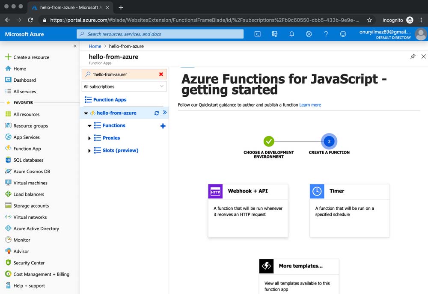Screen dimensions: 428x294
Task: Open portal settings gear icon
Action: [x=309, y=34]
